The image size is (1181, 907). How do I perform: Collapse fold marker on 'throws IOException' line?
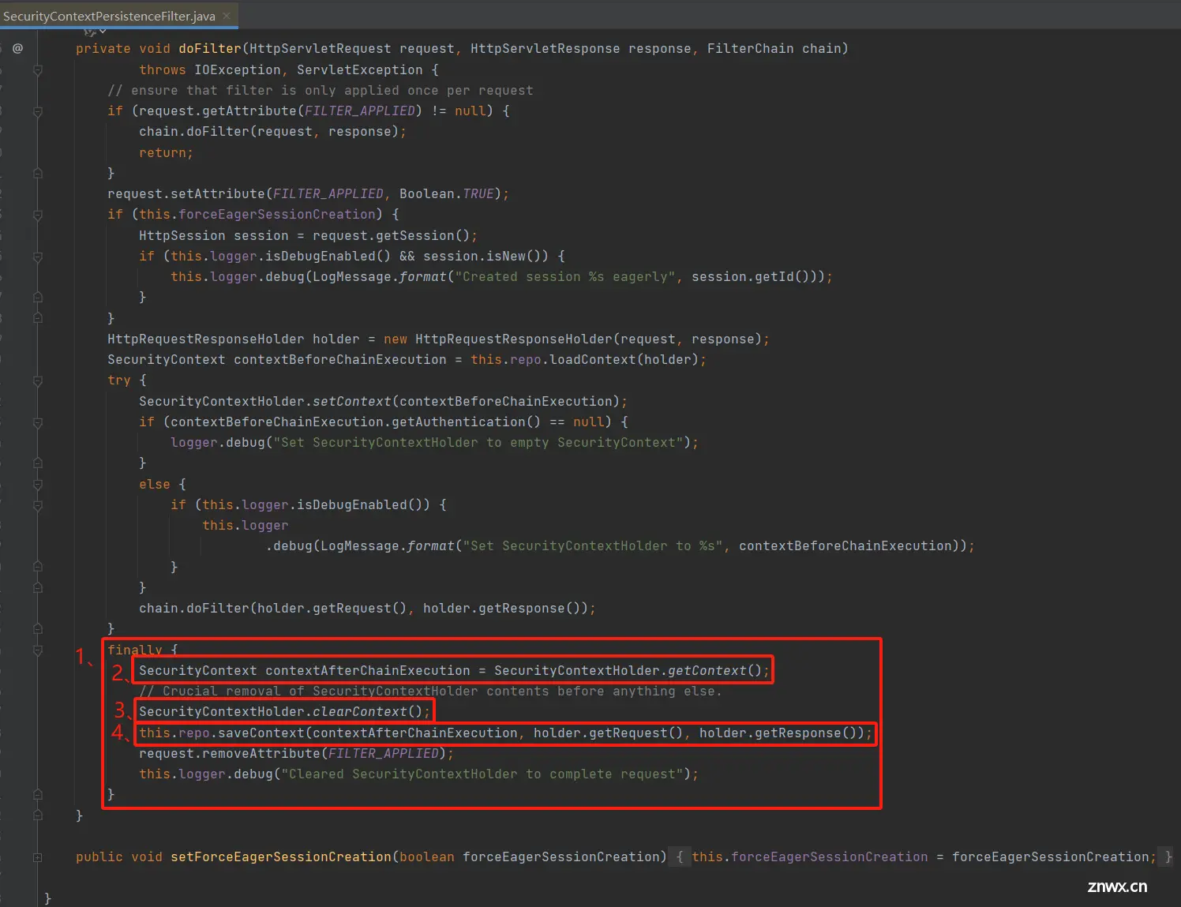[37, 69]
